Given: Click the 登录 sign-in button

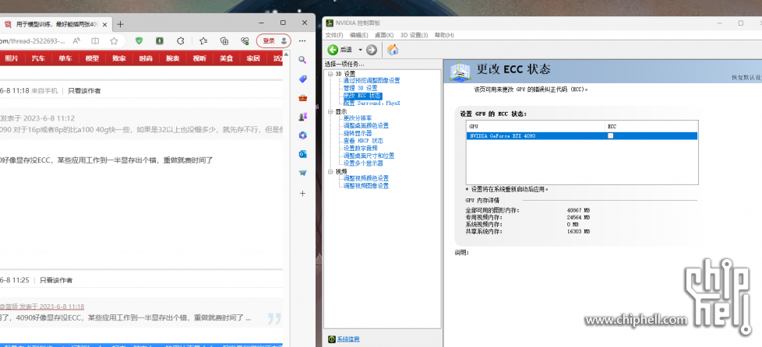Looking at the screenshot, I should (x=273, y=40).
